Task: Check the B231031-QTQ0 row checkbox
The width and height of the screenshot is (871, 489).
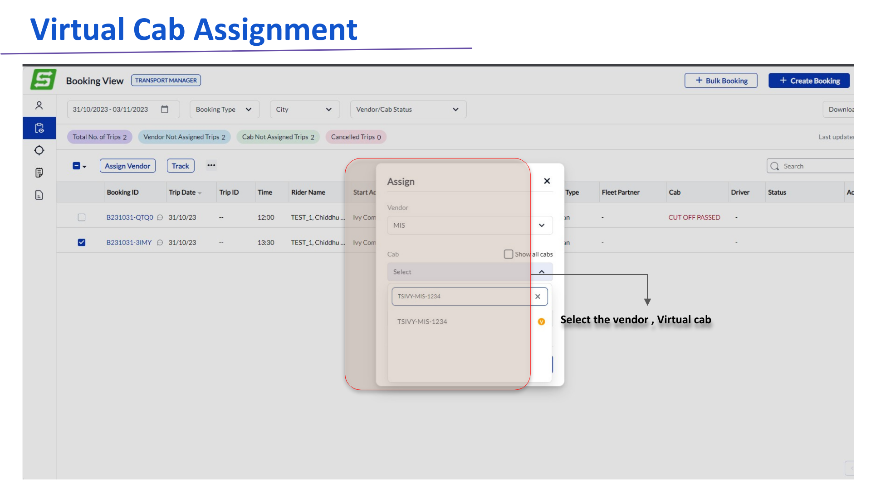Action: click(82, 217)
